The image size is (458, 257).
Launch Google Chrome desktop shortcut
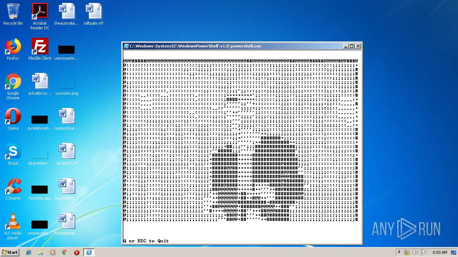coord(13,86)
